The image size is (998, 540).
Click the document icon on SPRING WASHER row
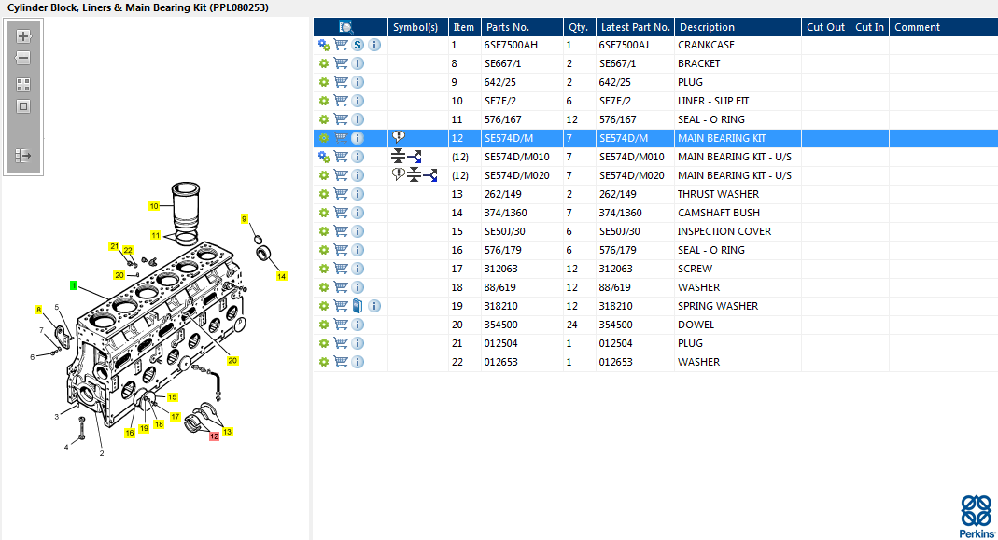[358, 306]
